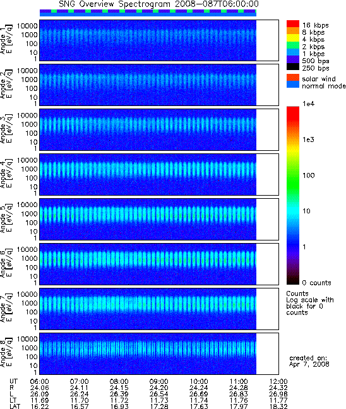Click the spectrogram title text
The height and width of the screenshot is (409, 346).
click(158, 4)
